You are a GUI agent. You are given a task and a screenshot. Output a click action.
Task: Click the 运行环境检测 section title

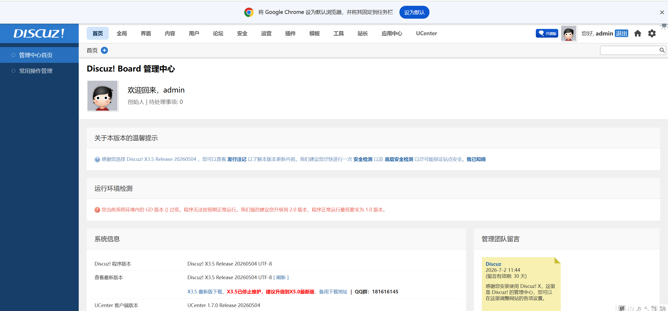113,188
